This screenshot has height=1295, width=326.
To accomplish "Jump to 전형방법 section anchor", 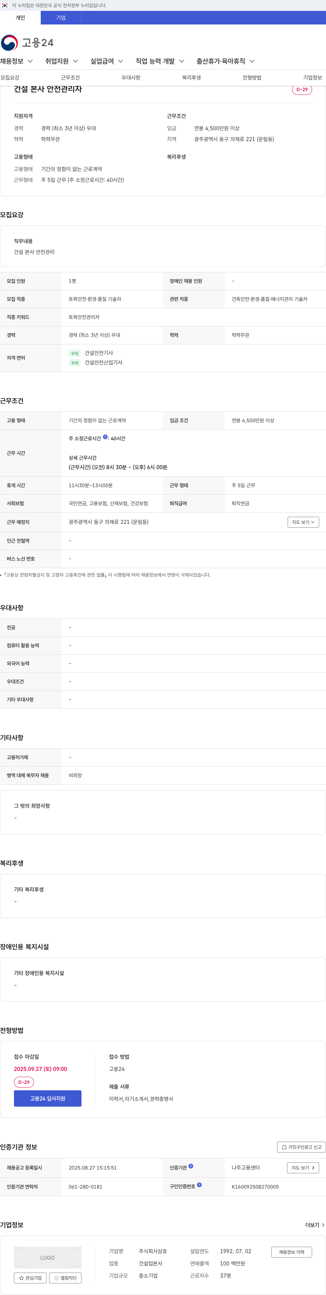I will [x=252, y=78].
